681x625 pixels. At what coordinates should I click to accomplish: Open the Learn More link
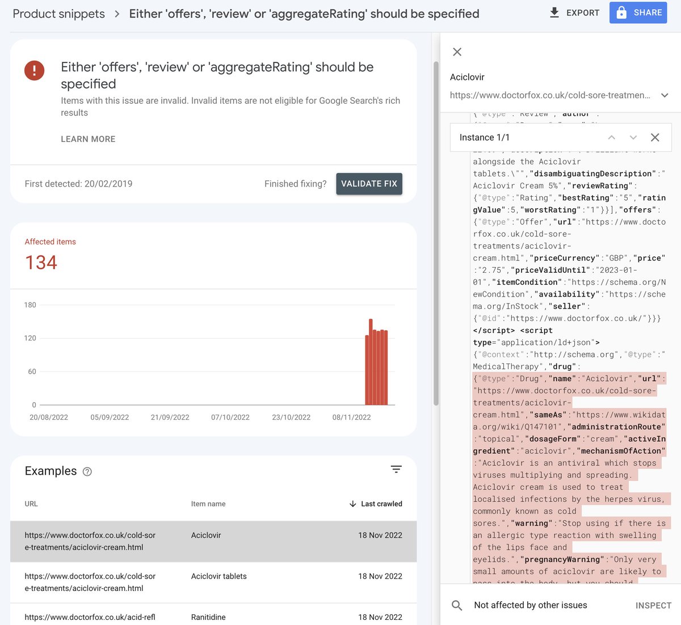point(88,139)
